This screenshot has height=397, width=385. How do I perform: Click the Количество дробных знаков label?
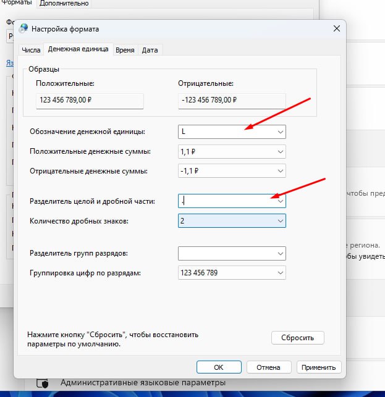[x=79, y=221]
